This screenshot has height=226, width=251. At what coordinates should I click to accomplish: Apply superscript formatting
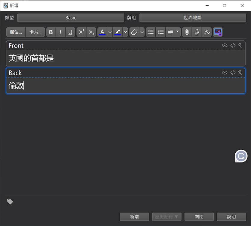(81, 32)
